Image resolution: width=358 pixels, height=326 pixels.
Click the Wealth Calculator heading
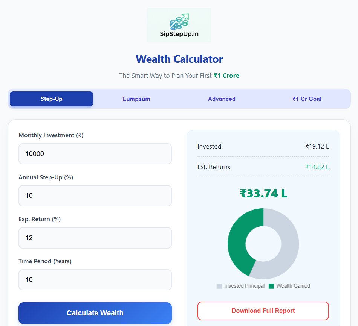tap(179, 59)
